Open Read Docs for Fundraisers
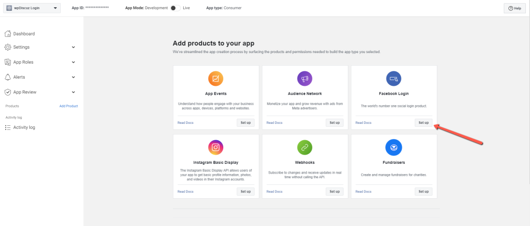Screen dimensions: 530x226 click(x=363, y=192)
